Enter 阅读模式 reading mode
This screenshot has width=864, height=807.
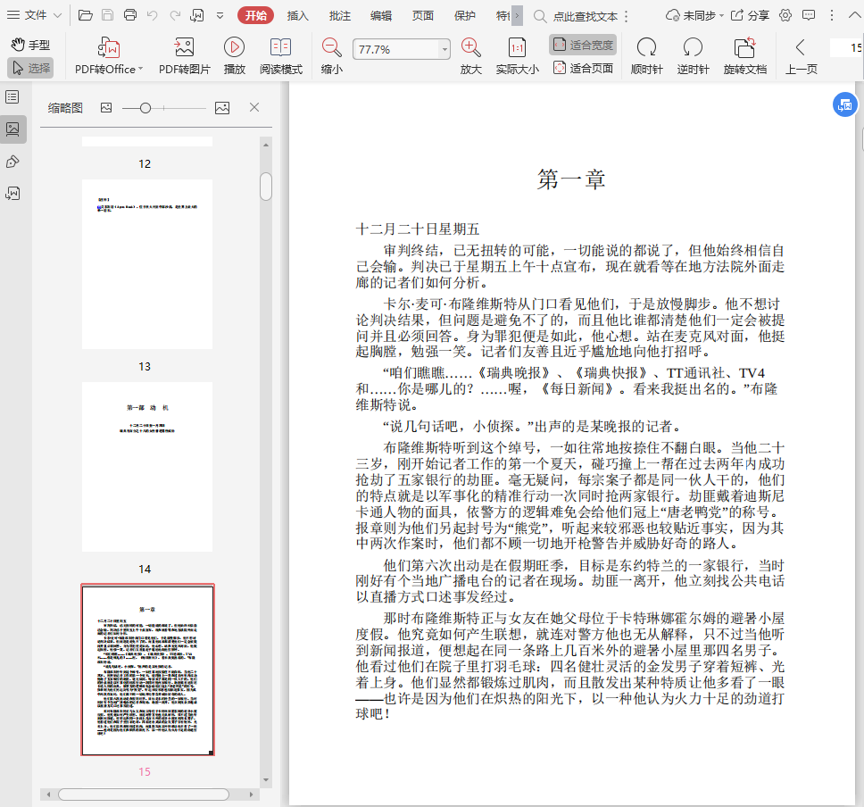coord(281,55)
